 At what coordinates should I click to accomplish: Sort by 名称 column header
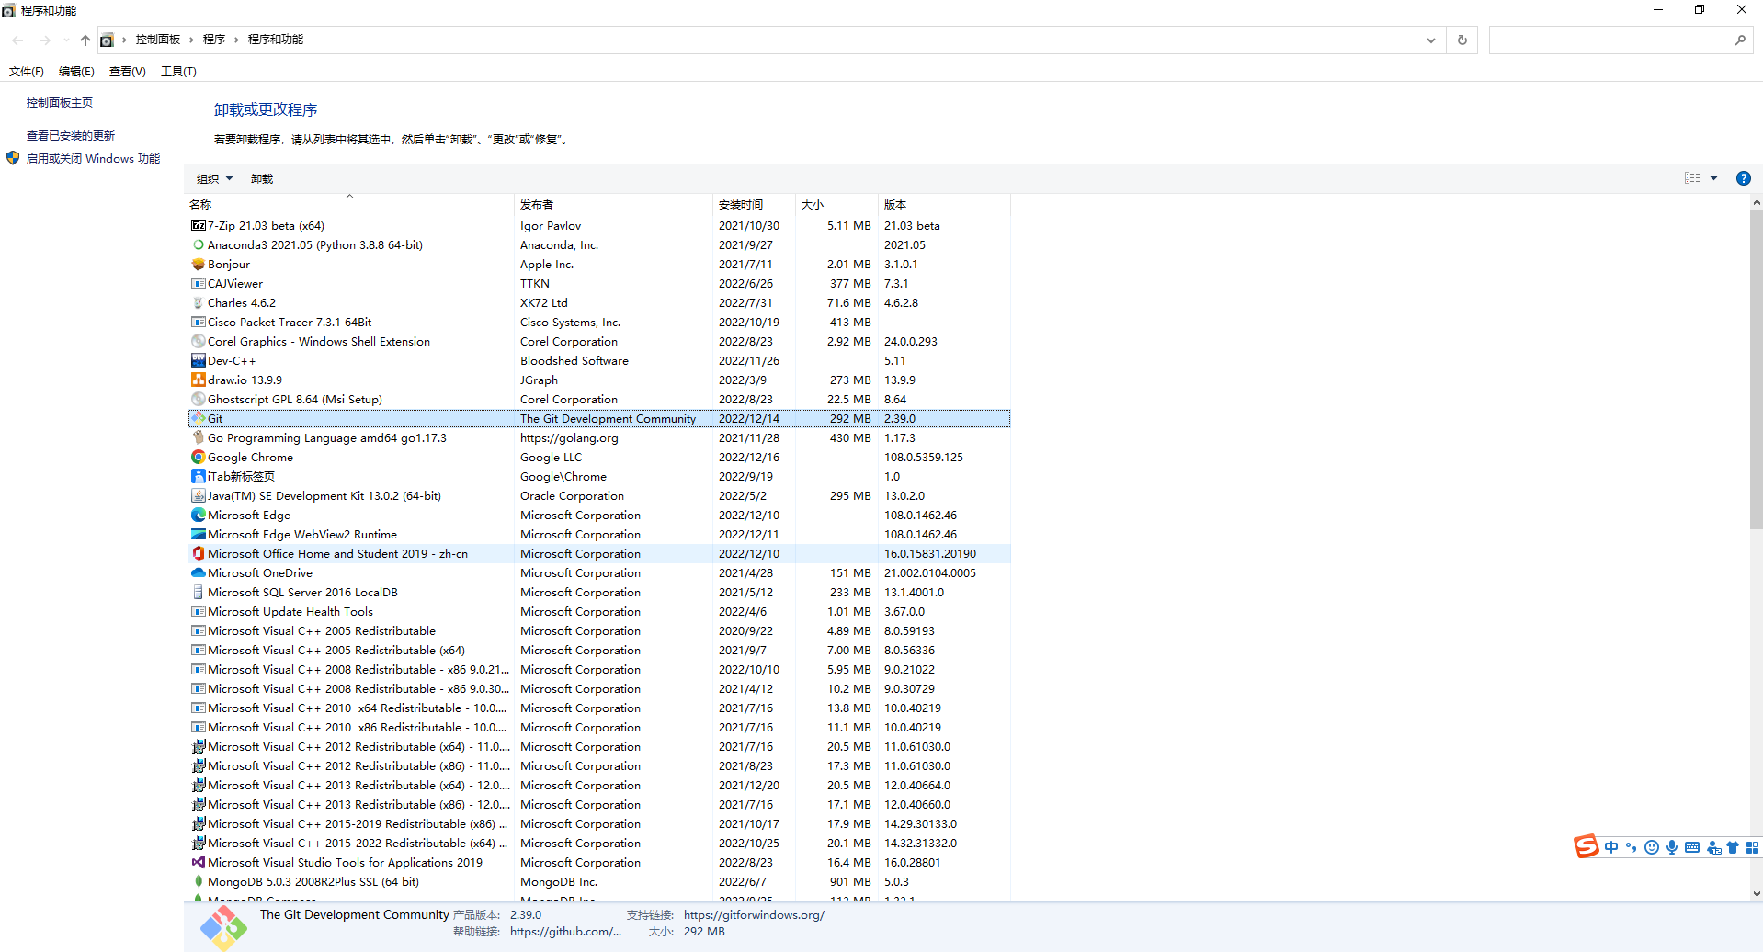(350, 204)
